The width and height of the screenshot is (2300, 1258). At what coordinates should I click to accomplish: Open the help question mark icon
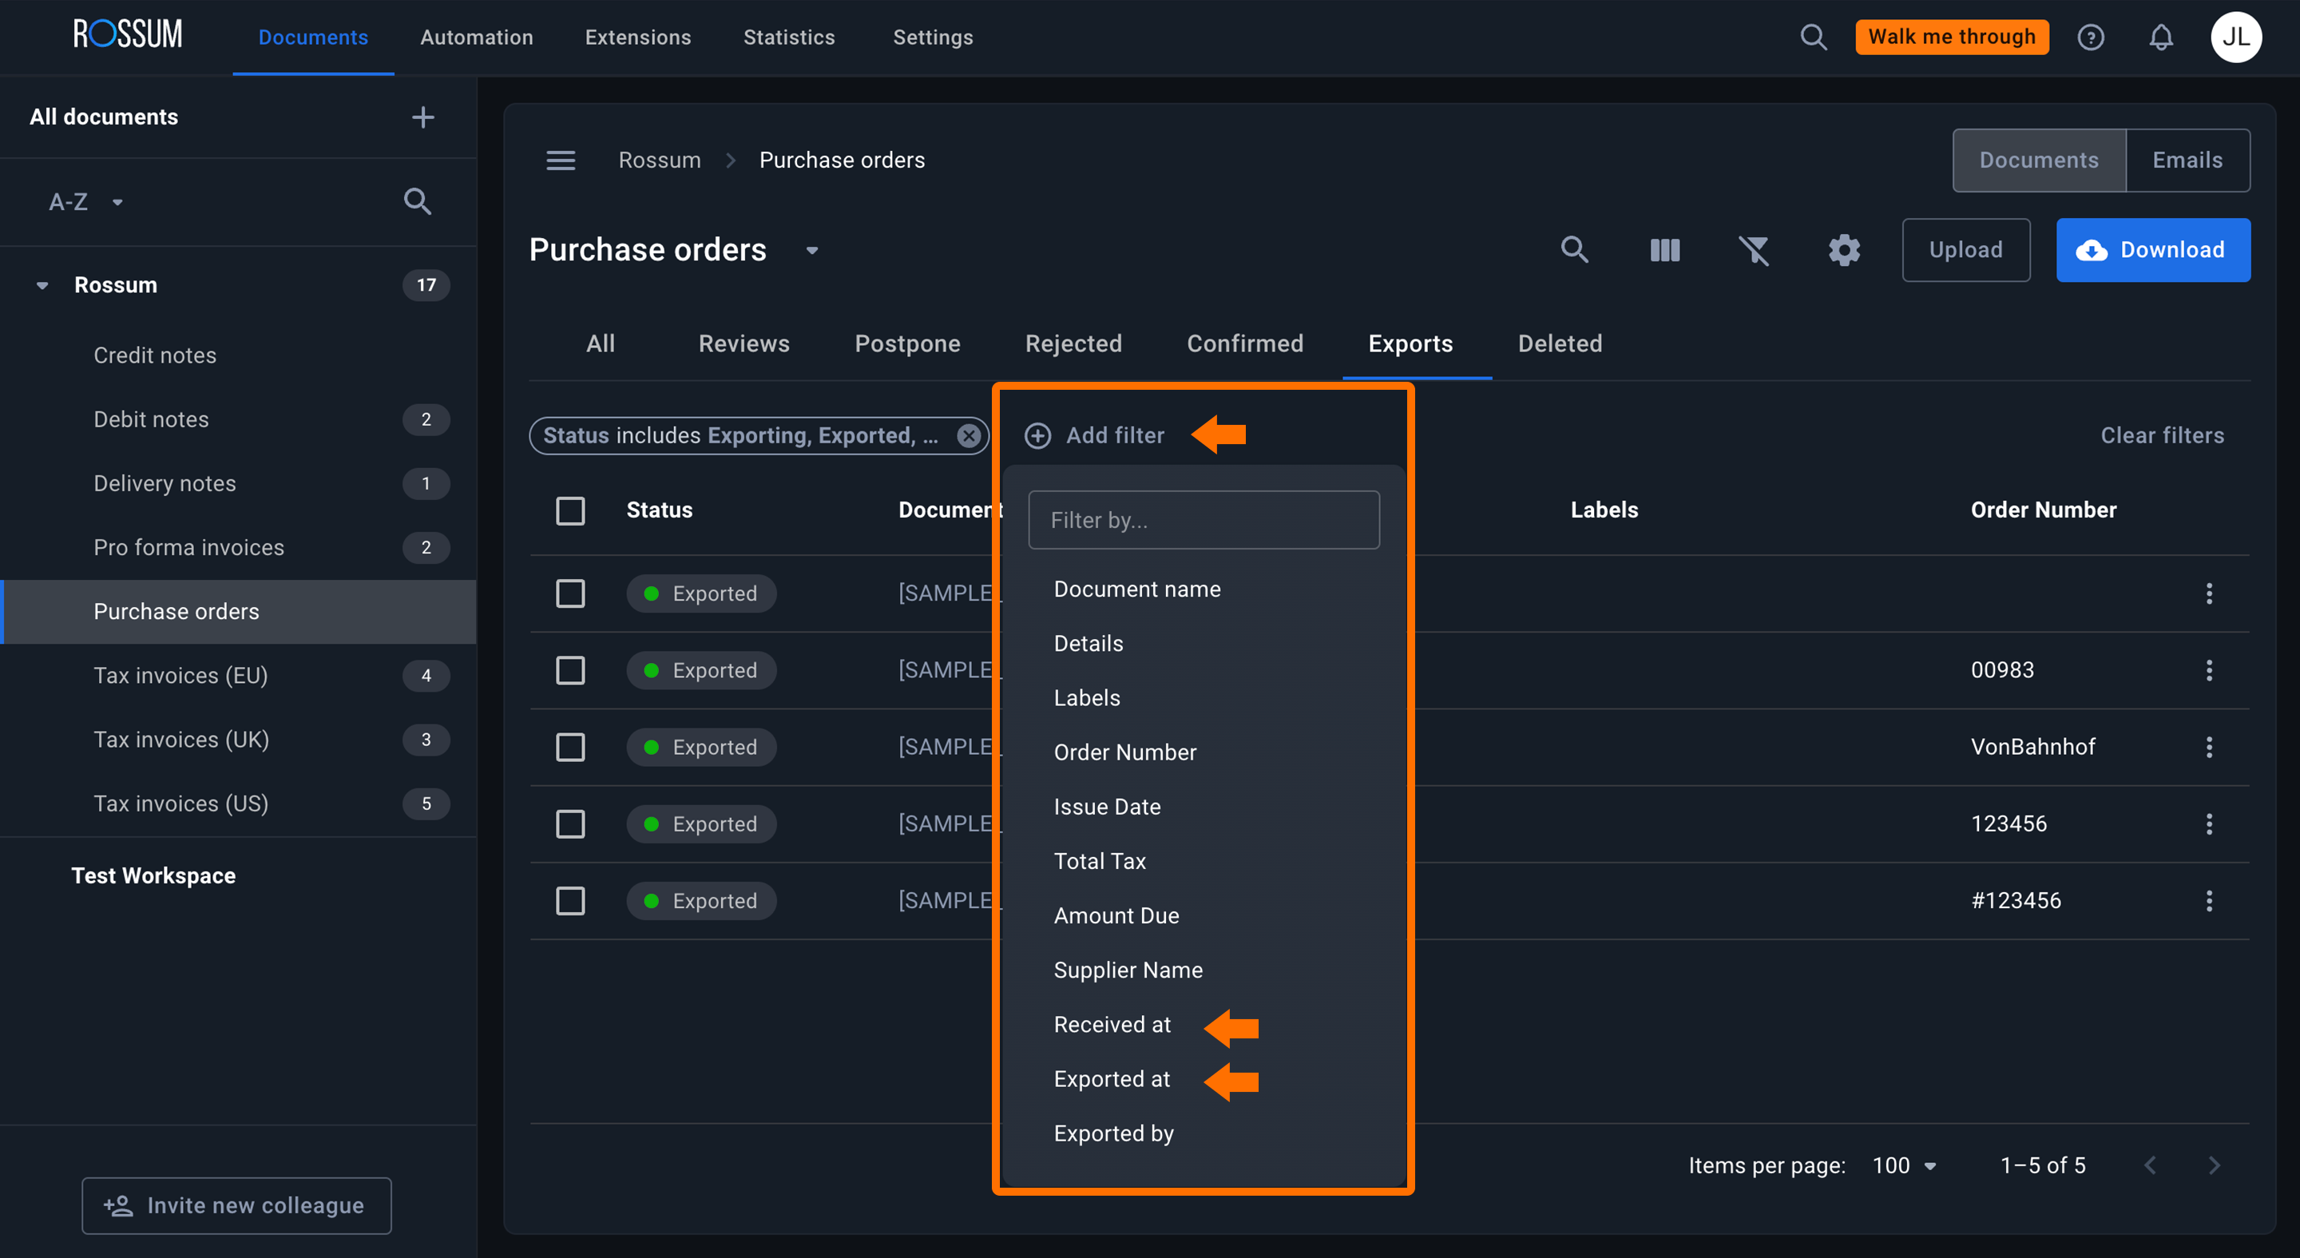click(x=2090, y=38)
